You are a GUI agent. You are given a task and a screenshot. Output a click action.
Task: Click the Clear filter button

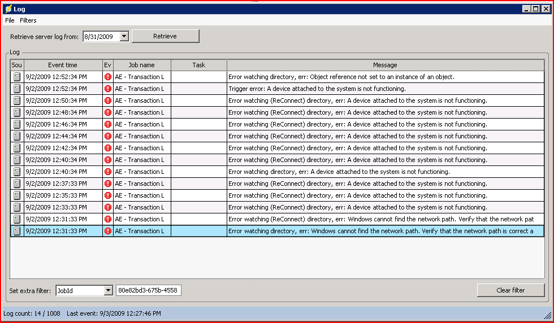[x=510, y=290]
